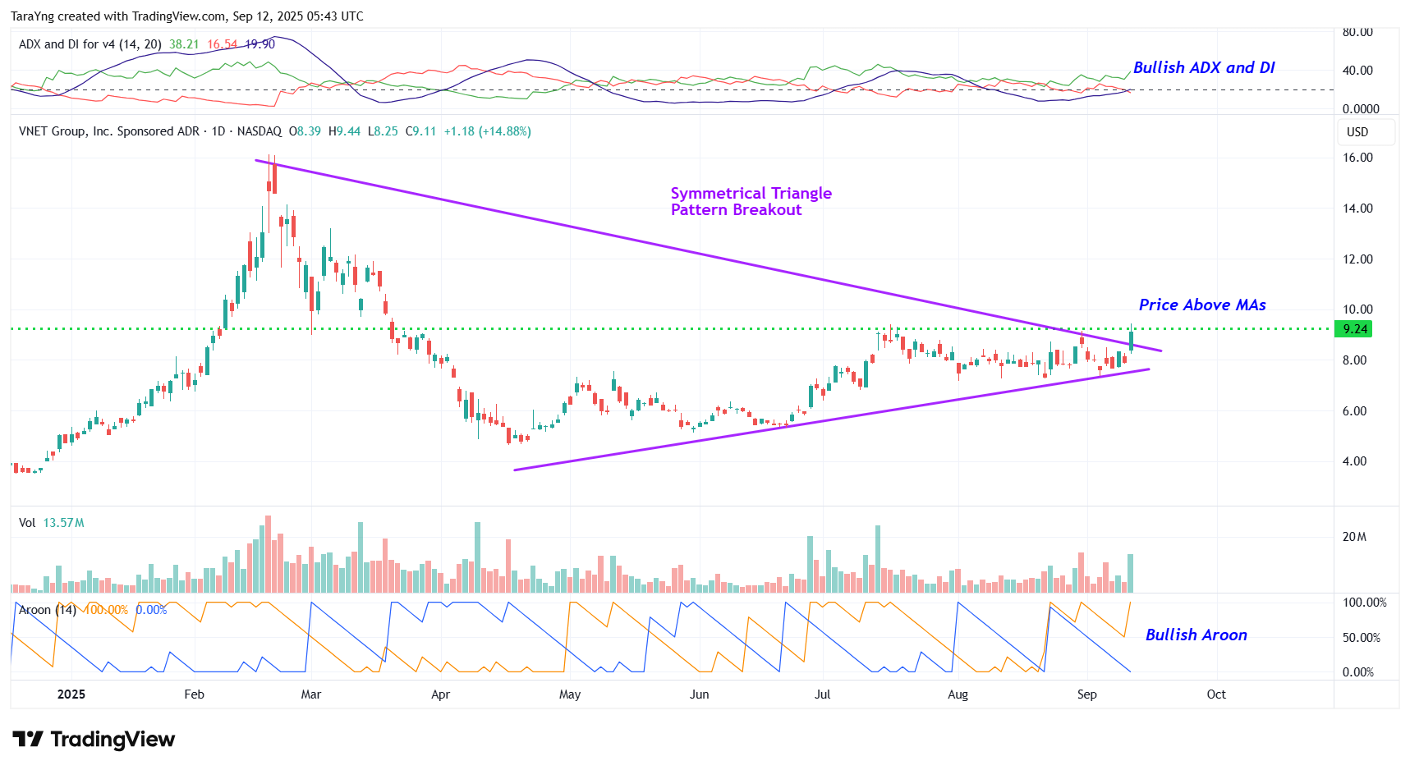Click the 9.24 current price label

coord(1355,328)
